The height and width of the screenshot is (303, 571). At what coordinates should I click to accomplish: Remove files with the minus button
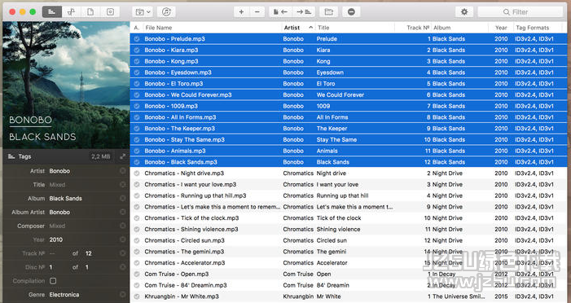click(x=257, y=12)
